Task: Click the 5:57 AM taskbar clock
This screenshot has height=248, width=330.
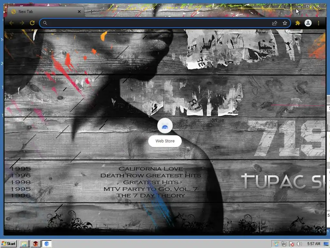Action: tap(314, 243)
